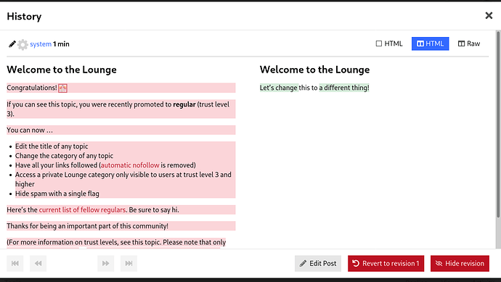The width and height of the screenshot is (501, 282).
Task: Click the bold word 'regular'
Action: click(184, 104)
